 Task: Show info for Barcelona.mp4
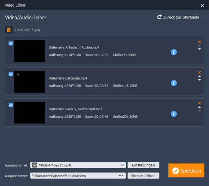tap(174, 83)
